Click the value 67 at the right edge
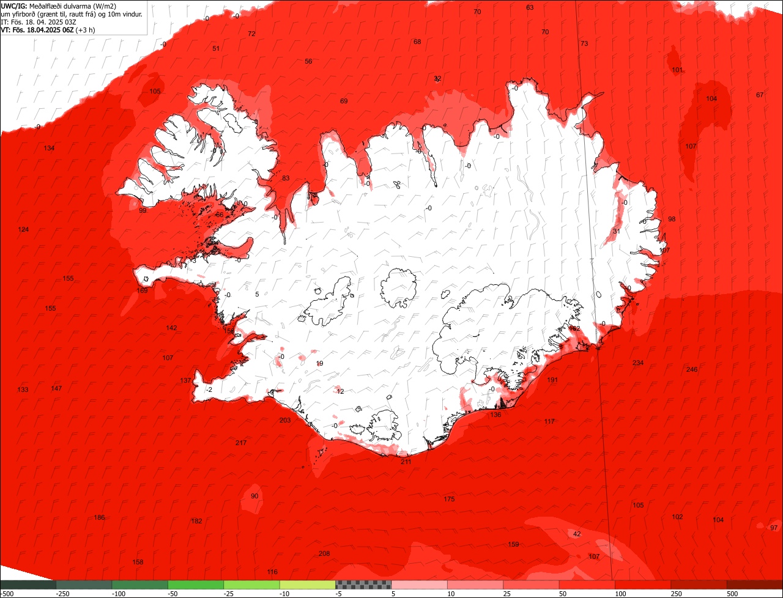 click(760, 95)
